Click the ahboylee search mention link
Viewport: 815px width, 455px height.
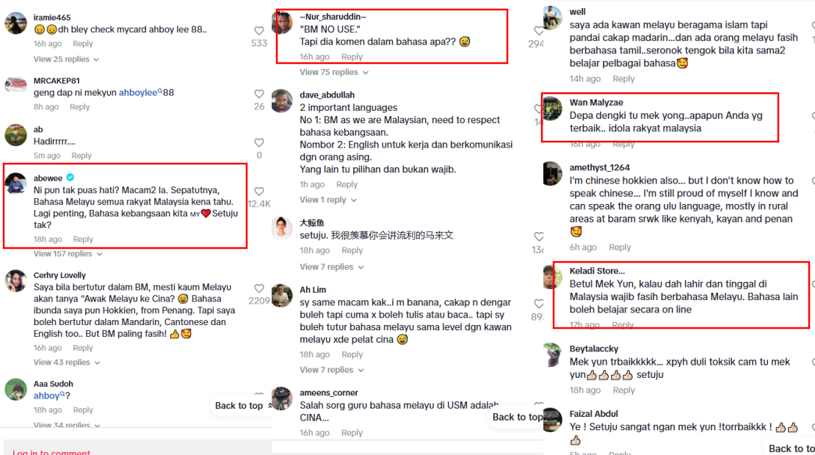(x=140, y=92)
